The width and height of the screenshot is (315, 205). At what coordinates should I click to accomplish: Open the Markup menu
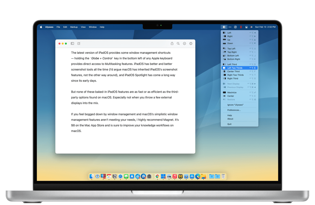(74, 27)
